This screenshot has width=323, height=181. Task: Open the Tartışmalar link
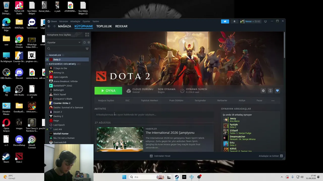tap(200, 101)
